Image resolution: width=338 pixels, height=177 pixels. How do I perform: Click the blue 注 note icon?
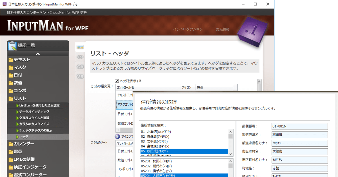(117, 137)
